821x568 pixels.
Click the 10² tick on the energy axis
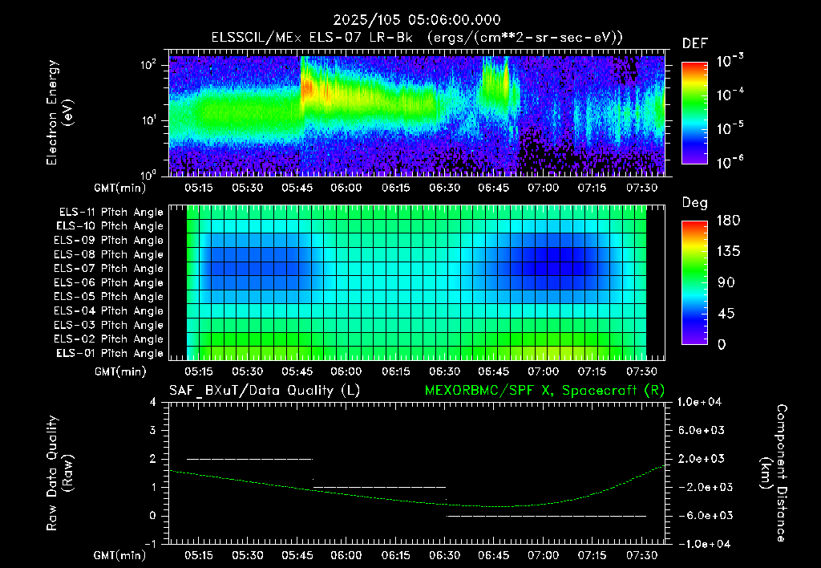pos(148,66)
